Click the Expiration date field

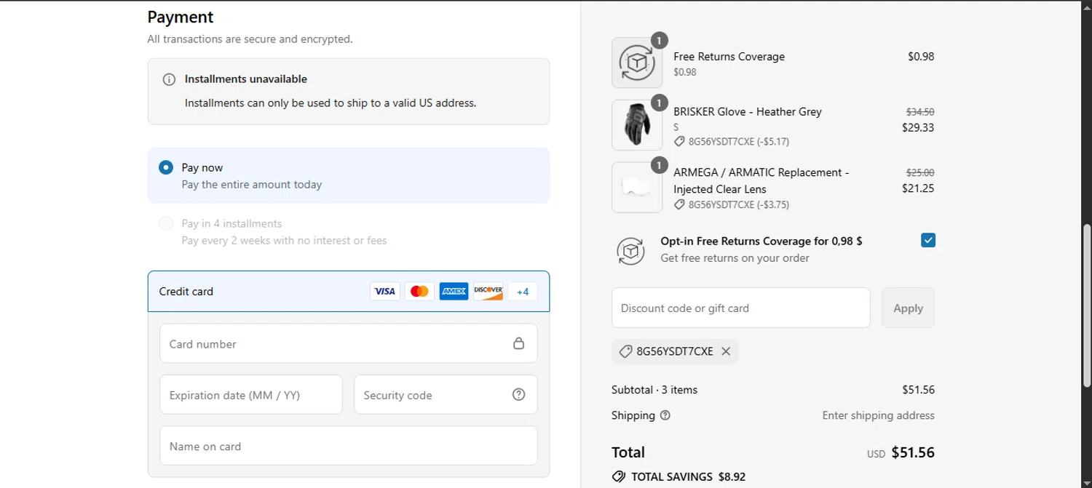tap(251, 395)
